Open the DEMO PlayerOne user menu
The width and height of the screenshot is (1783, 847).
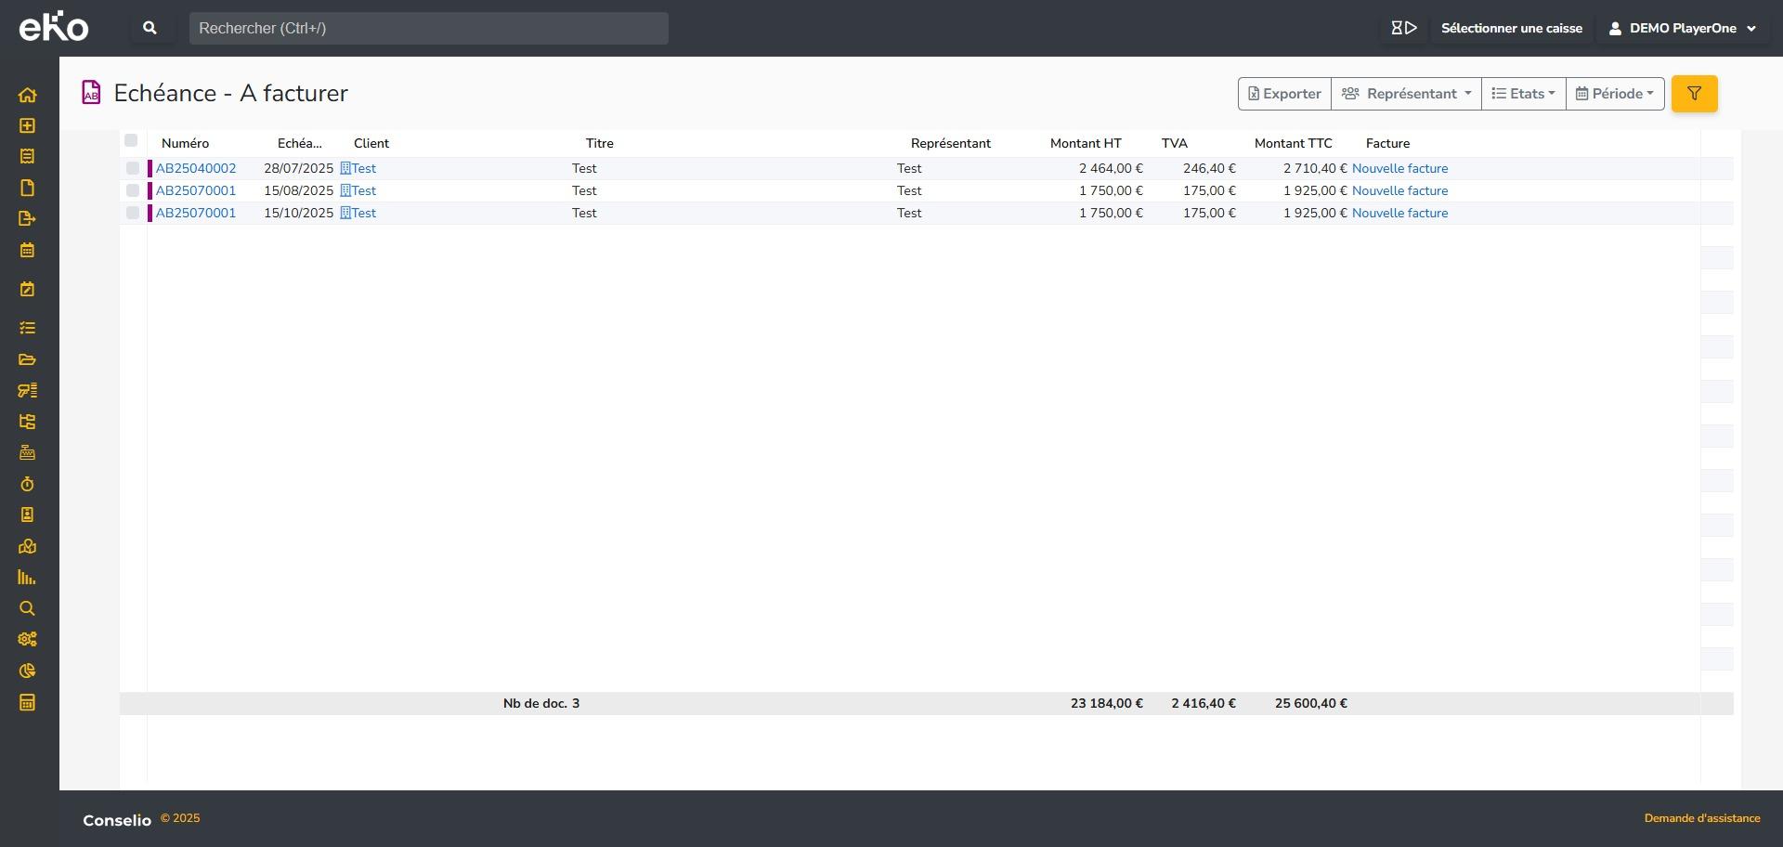tap(1682, 29)
